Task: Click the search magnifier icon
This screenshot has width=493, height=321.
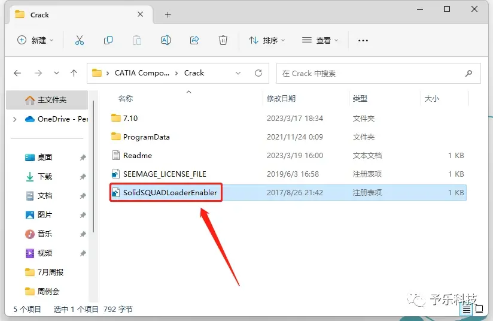Action: point(468,73)
